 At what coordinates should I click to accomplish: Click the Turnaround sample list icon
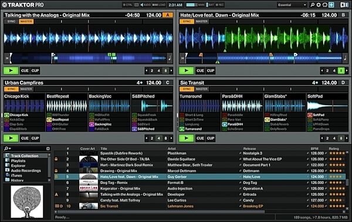[182, 129]
